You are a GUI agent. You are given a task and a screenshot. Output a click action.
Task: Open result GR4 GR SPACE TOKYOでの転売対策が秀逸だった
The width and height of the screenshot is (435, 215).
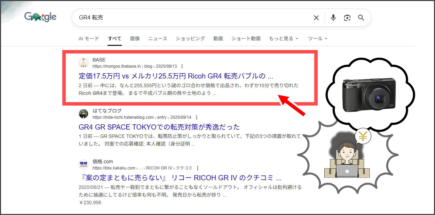[x=159, y=127]
